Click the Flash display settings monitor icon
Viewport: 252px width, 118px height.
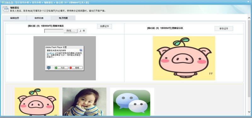click(49, 68)
